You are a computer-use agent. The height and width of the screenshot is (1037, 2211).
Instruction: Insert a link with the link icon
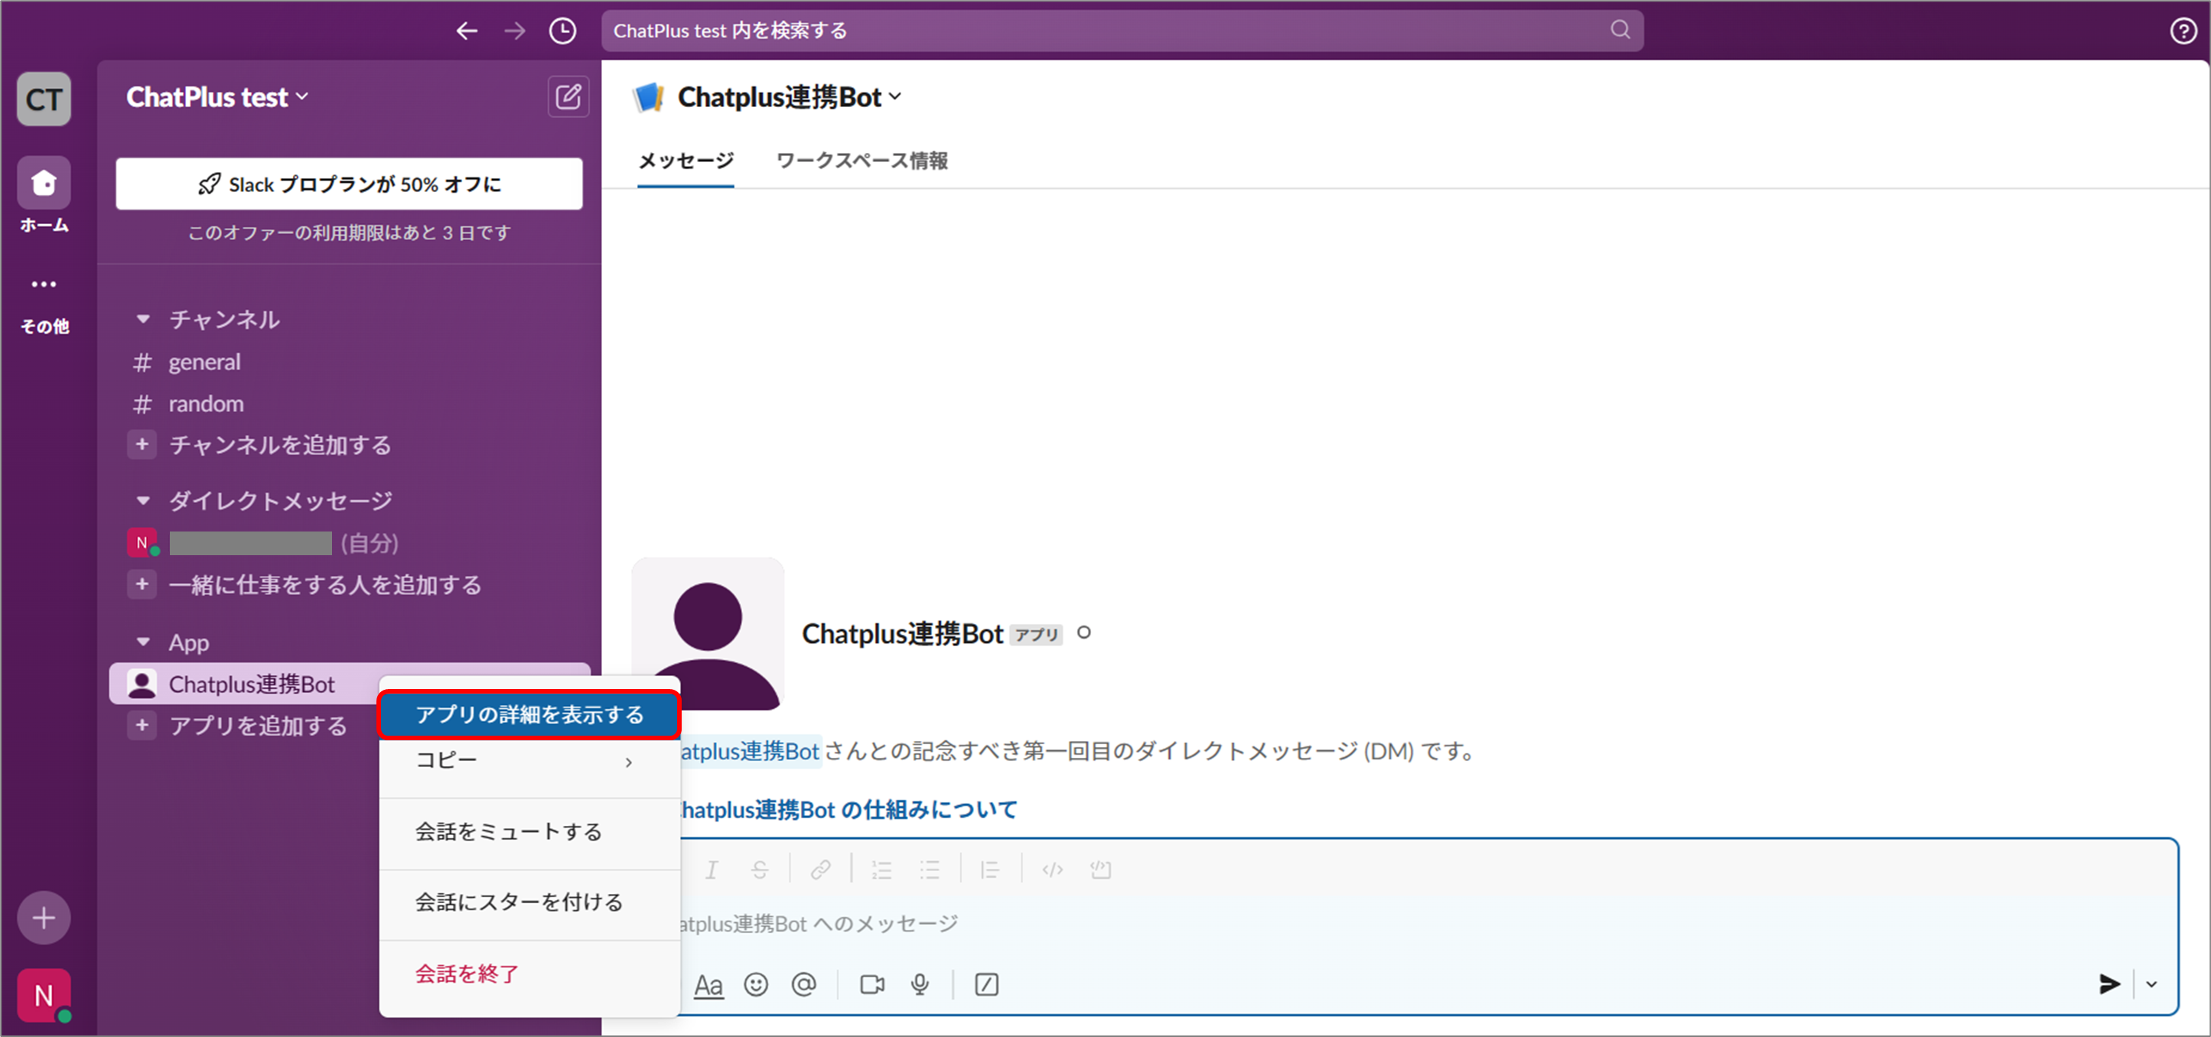coord(821,870)
